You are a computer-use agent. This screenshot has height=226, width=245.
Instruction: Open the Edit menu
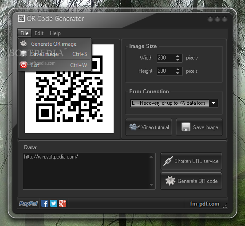39,33
